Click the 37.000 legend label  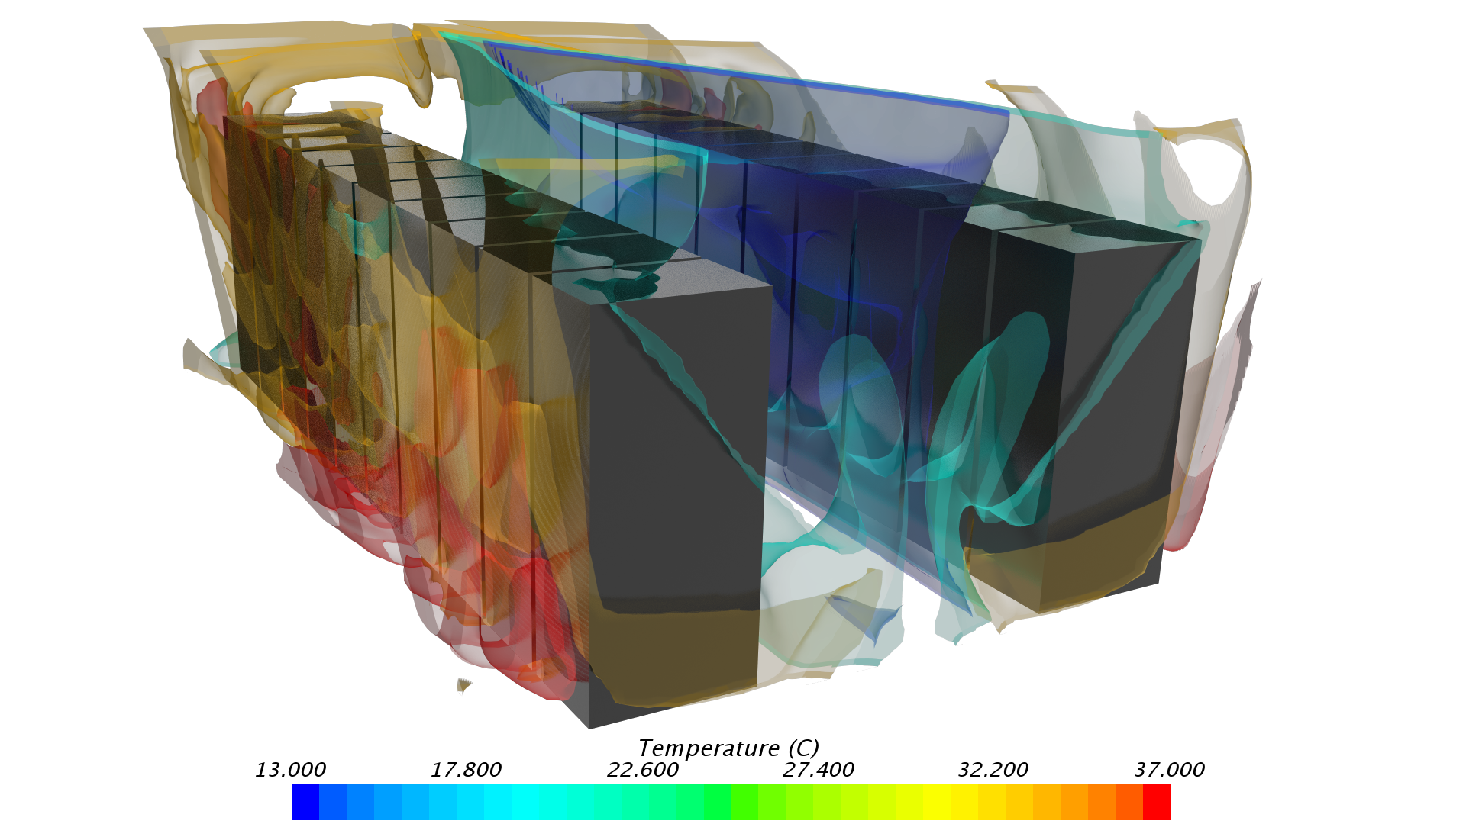pos(1170,771)
